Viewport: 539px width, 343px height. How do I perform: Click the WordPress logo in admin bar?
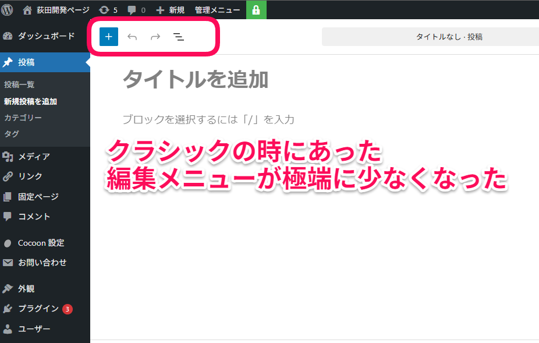click(x=8, y=9)
